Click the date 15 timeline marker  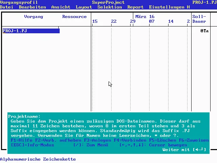(95, 21)
